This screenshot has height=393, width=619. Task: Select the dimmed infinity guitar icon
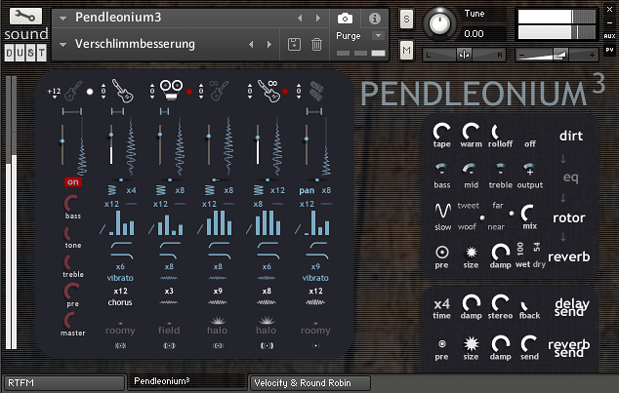click(x=219, y=91)
